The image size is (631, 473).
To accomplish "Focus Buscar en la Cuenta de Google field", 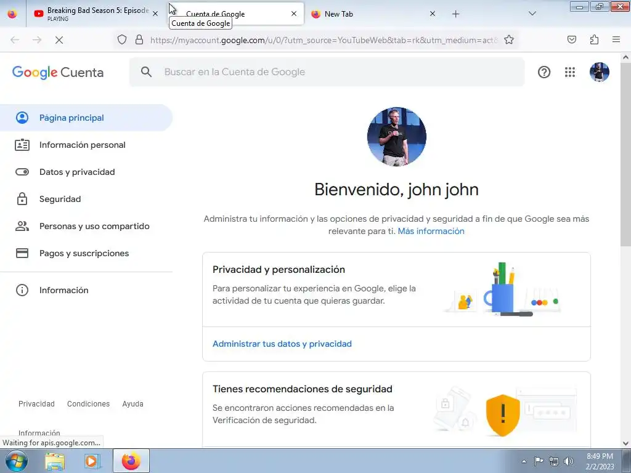I will (x=327, y=72).
